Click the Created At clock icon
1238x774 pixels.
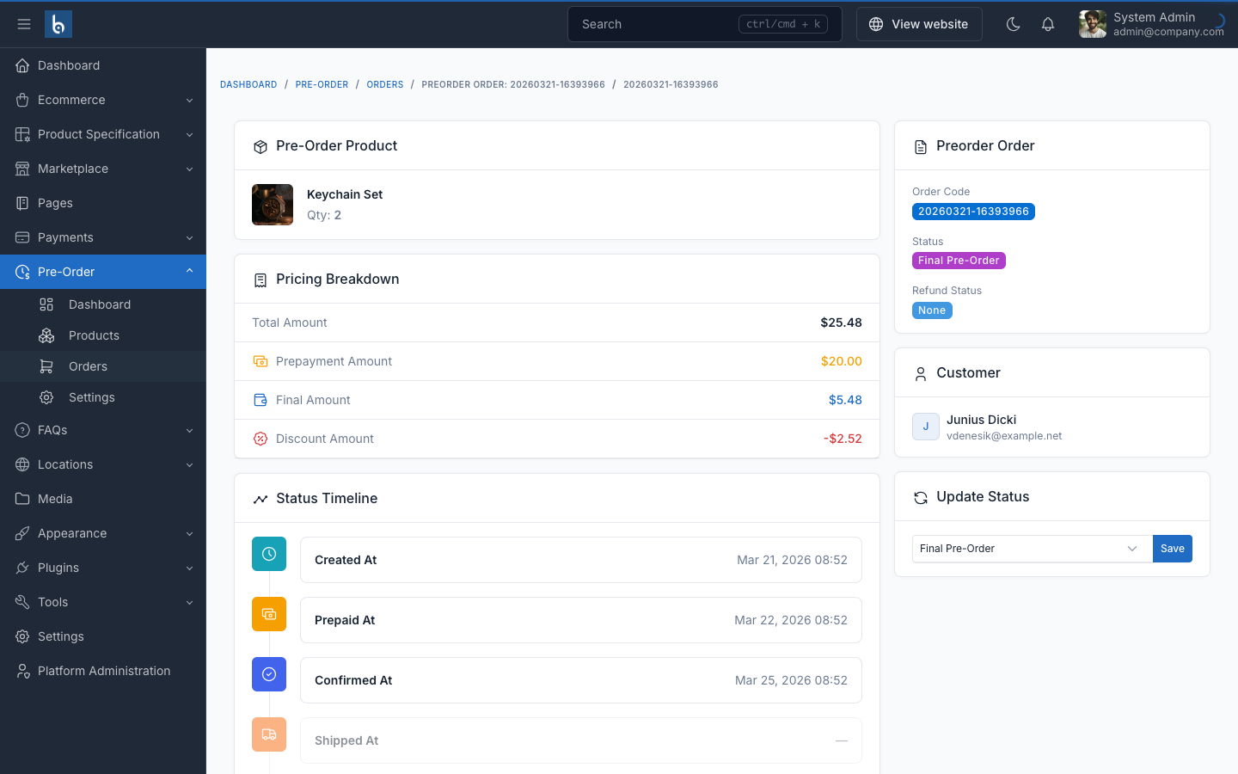pyautogui.click(x=269, y=554)
